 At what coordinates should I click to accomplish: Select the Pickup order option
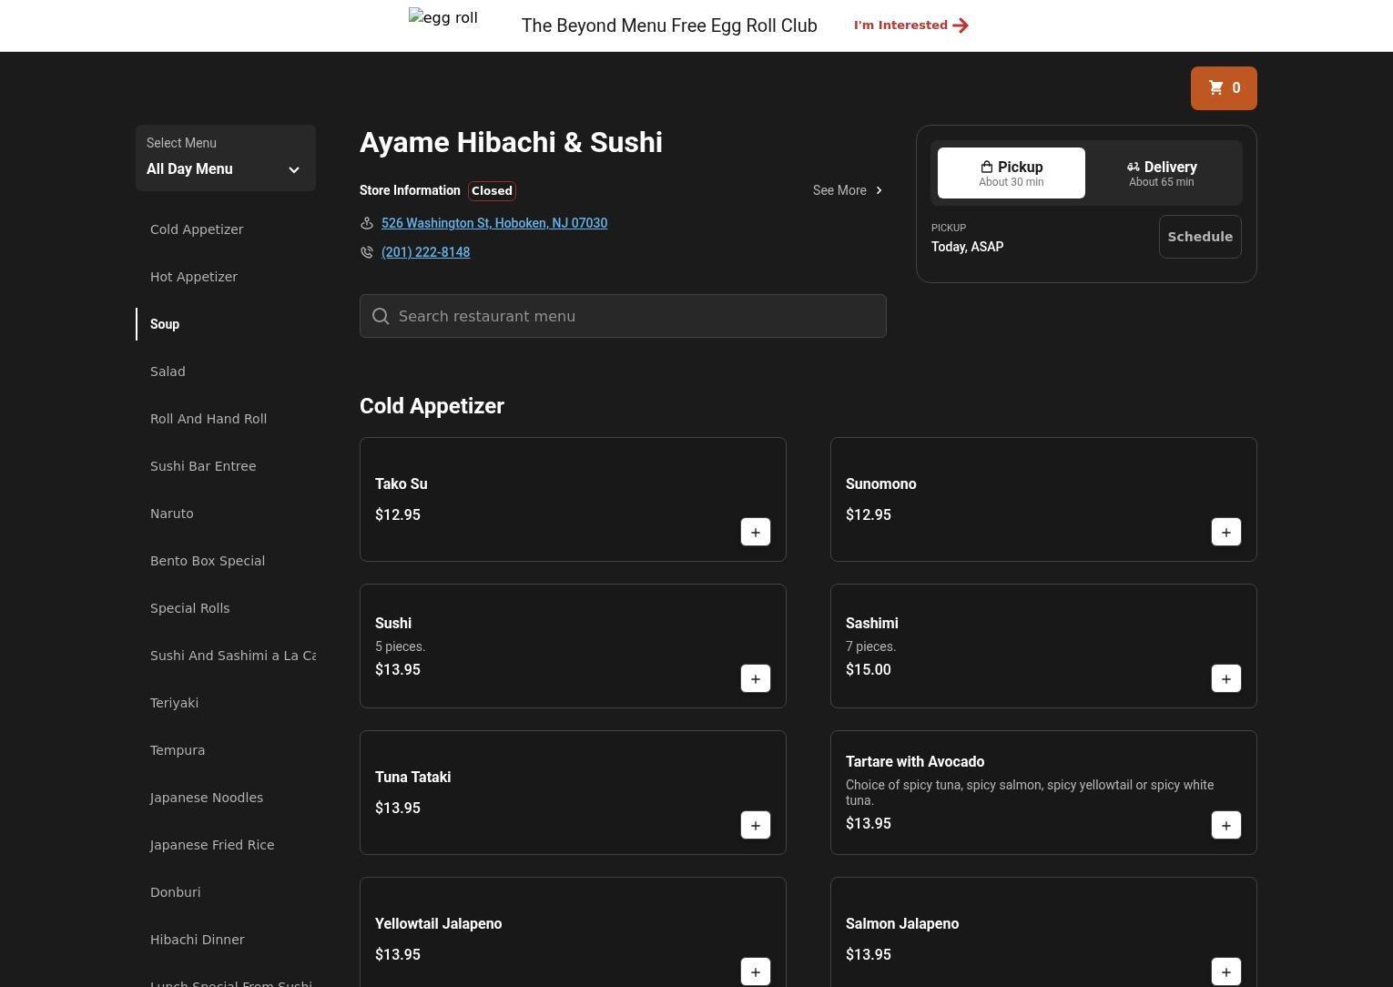(1011, 173)
